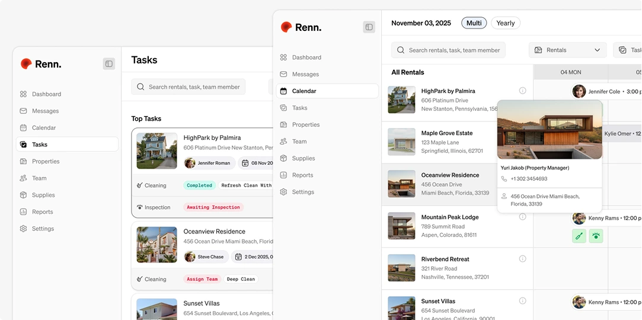Collapse the calendar window sidebar toggle icon
The height and width of the screenshot is (320, 642).
coord(369,27)
